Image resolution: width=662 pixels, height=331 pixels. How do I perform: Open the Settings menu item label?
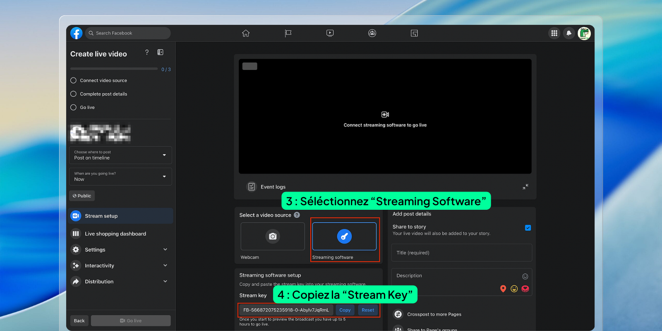pos(95,249)
